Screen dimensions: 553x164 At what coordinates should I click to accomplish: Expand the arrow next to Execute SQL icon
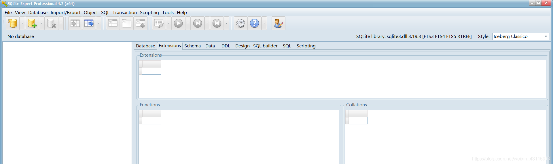point(168,23)
